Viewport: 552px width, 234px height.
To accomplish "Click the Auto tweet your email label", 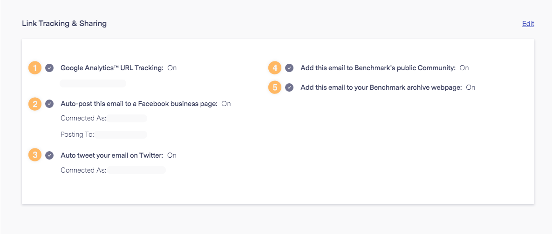I will click(112, 155).
